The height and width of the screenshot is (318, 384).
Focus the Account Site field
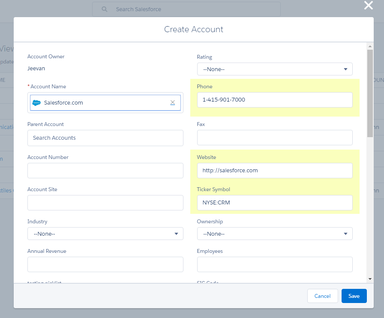[x=105, y=203]
